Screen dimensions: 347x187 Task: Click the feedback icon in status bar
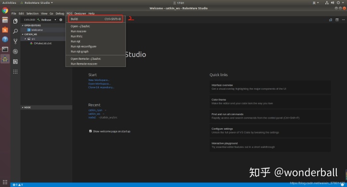click(342, 185)
